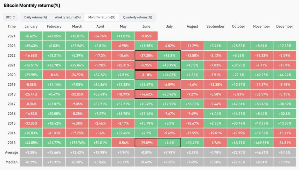Click the 2013 November +449.35% cell
The width and height of the screenshot is (299, 170).
coord(261,143)
